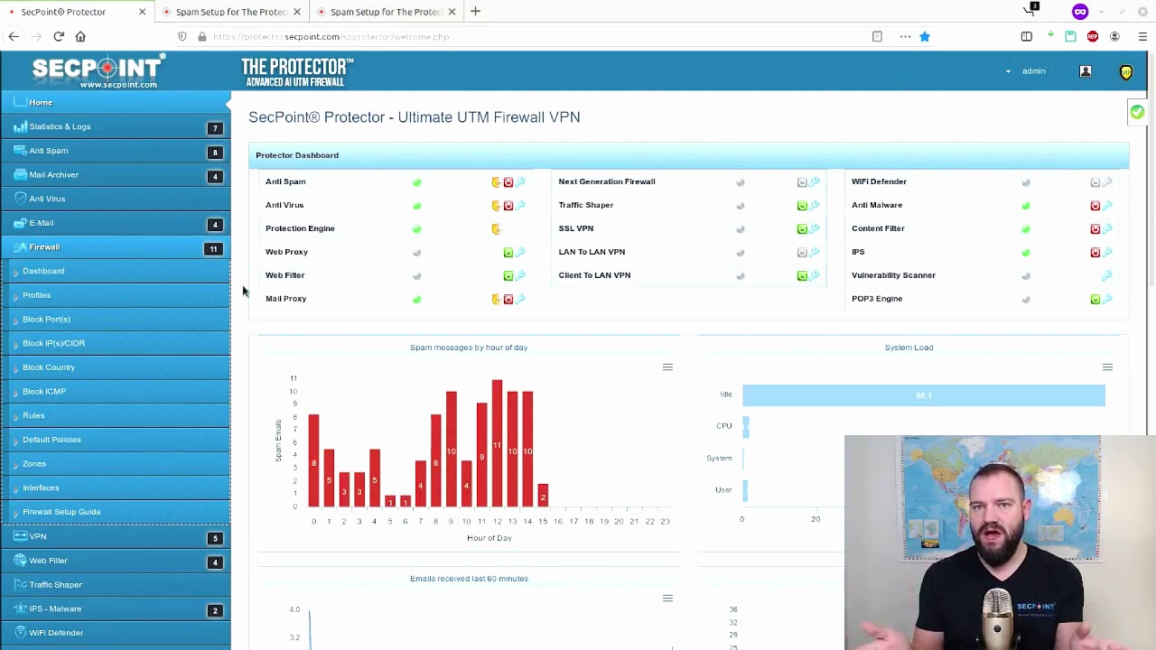This screenshot has height=650, width=1156.
Task: Click the user profile icon in header
Action: click(1086, 71)
